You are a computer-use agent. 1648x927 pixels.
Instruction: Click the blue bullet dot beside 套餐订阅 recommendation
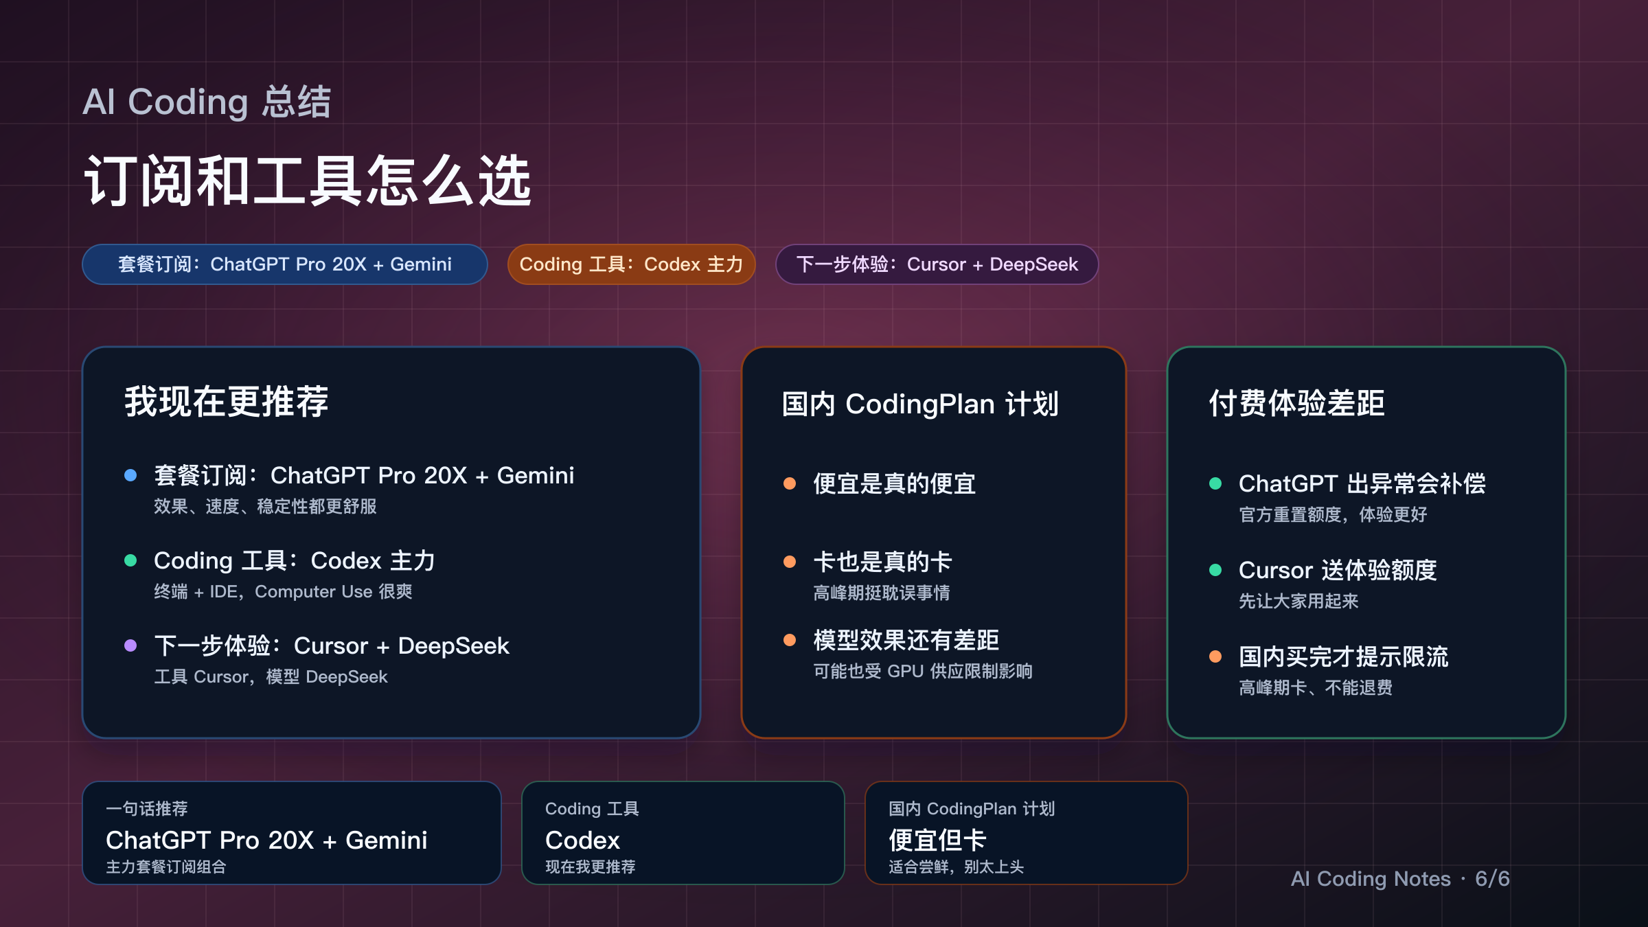(131, 474)
